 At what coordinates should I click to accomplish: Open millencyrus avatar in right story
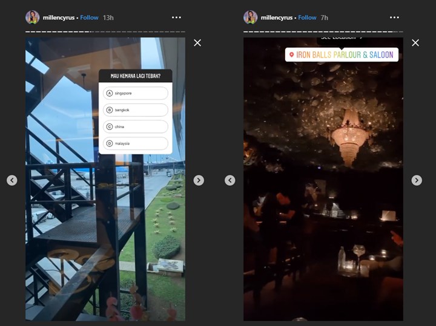[250, 18]
